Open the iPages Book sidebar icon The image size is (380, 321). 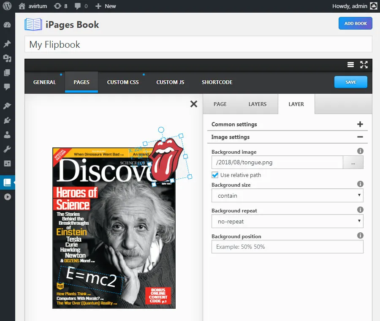coord(7,182)
